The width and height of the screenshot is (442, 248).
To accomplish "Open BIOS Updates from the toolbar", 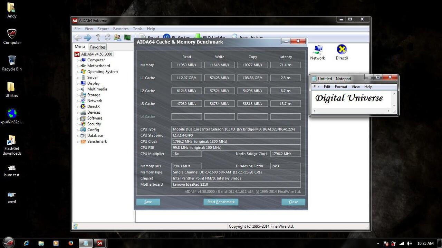I will click(210, 37).
